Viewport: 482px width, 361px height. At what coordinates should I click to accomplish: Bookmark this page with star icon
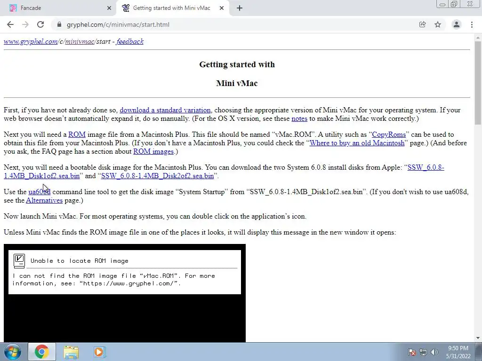pos(438,24)
